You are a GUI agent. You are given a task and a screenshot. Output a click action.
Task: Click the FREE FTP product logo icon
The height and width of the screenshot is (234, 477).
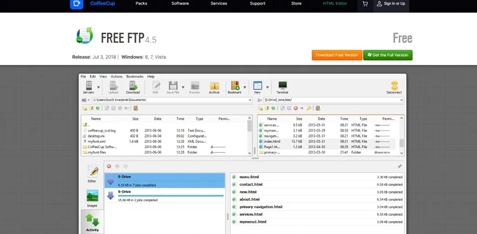(85, 36)
